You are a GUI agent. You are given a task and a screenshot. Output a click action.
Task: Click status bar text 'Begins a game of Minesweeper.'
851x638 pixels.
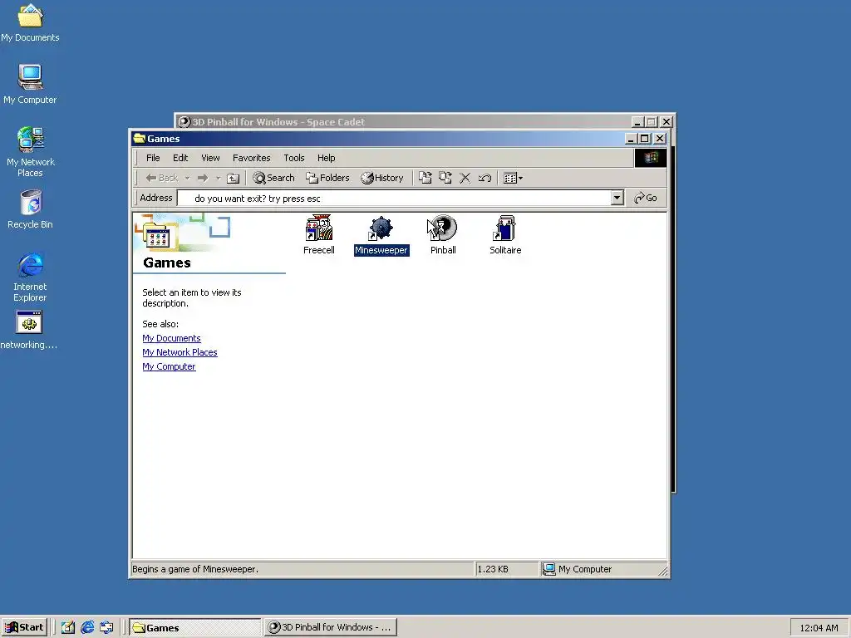click(x=195, y=569)
